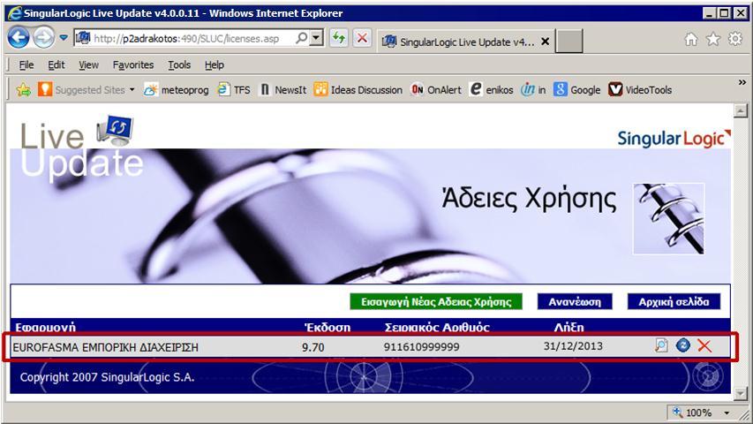This screenshot has width=753, height=424.
Task: Open the TFS favorite link
Action: coord(234,90)
